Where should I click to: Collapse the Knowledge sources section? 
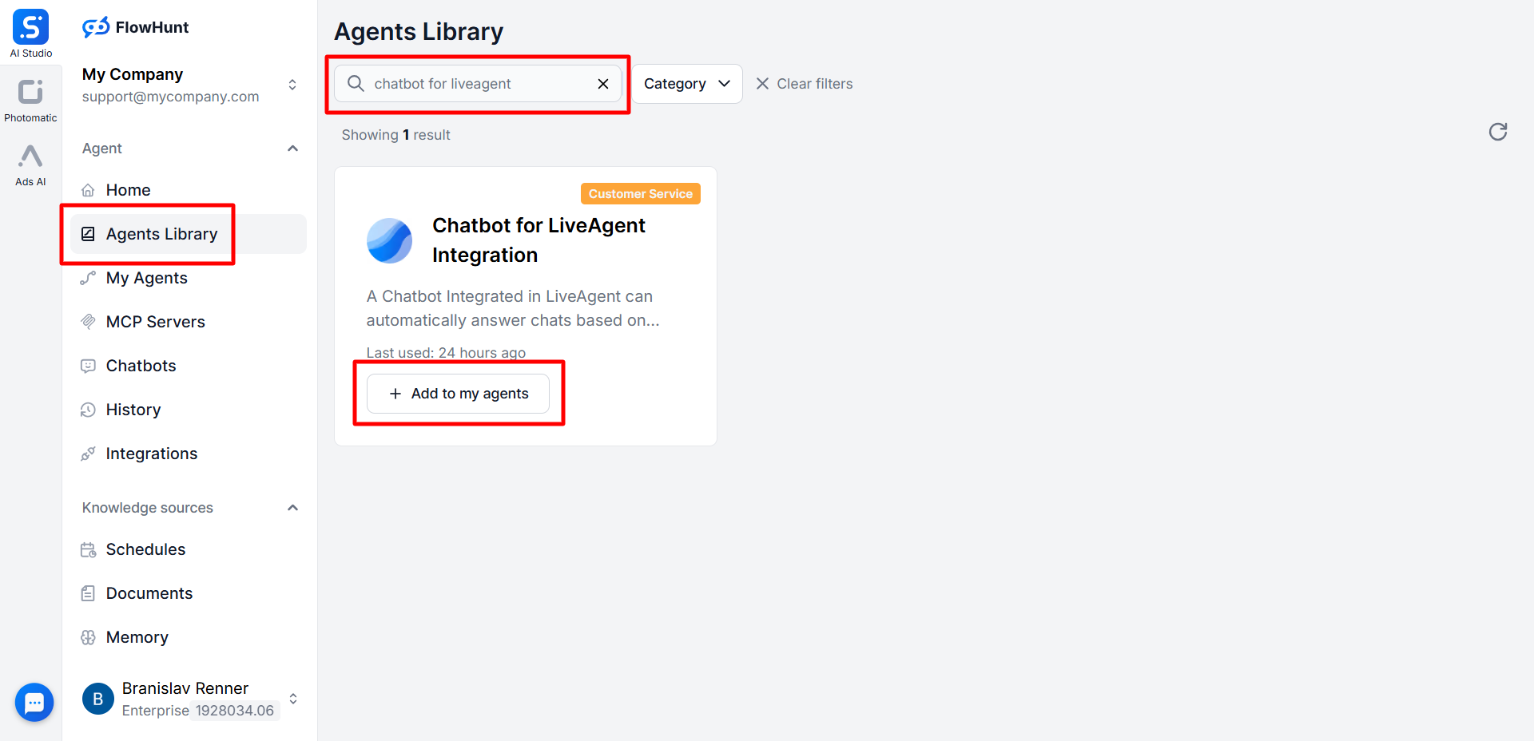coord(292,508)
